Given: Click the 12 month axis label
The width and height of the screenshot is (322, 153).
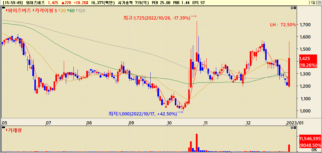Looking at the screenshot, I should pyautogui.click(x=248, y=123).
